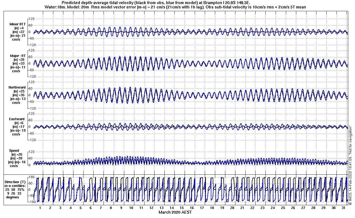The image size is (355, 218).
Task: Click date tick '8' on the time axis
Action: pos(111,208)
